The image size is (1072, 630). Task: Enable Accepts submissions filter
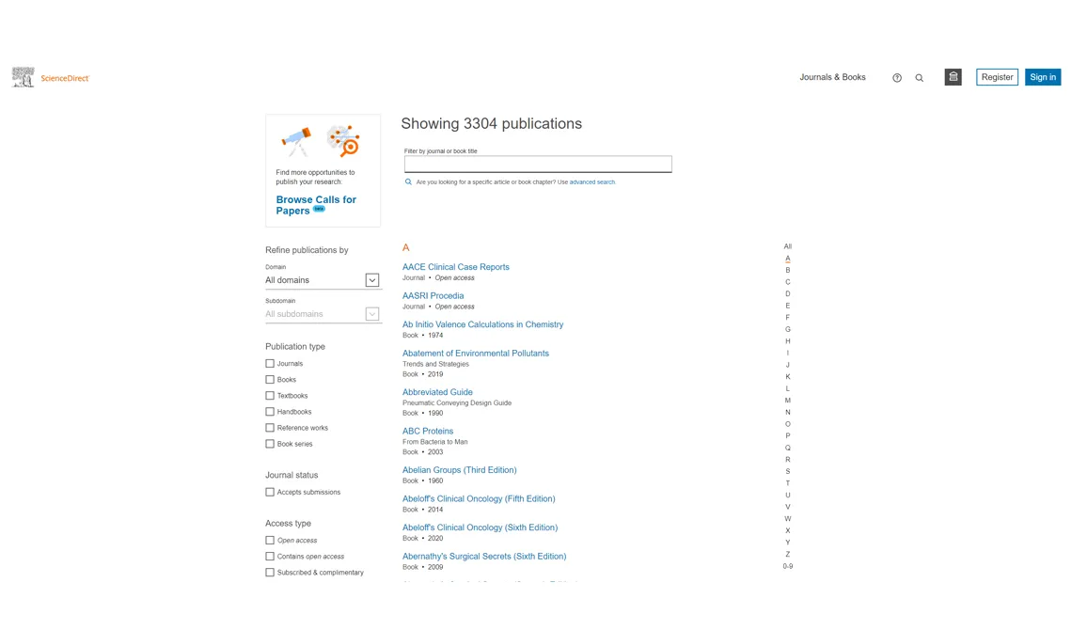(270, 492)
